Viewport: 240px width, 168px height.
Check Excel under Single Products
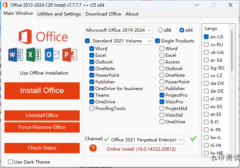pos(162,55)
